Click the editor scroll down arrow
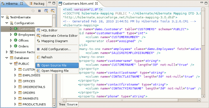This screenshot has height=108, width=209. pos(203,96)
